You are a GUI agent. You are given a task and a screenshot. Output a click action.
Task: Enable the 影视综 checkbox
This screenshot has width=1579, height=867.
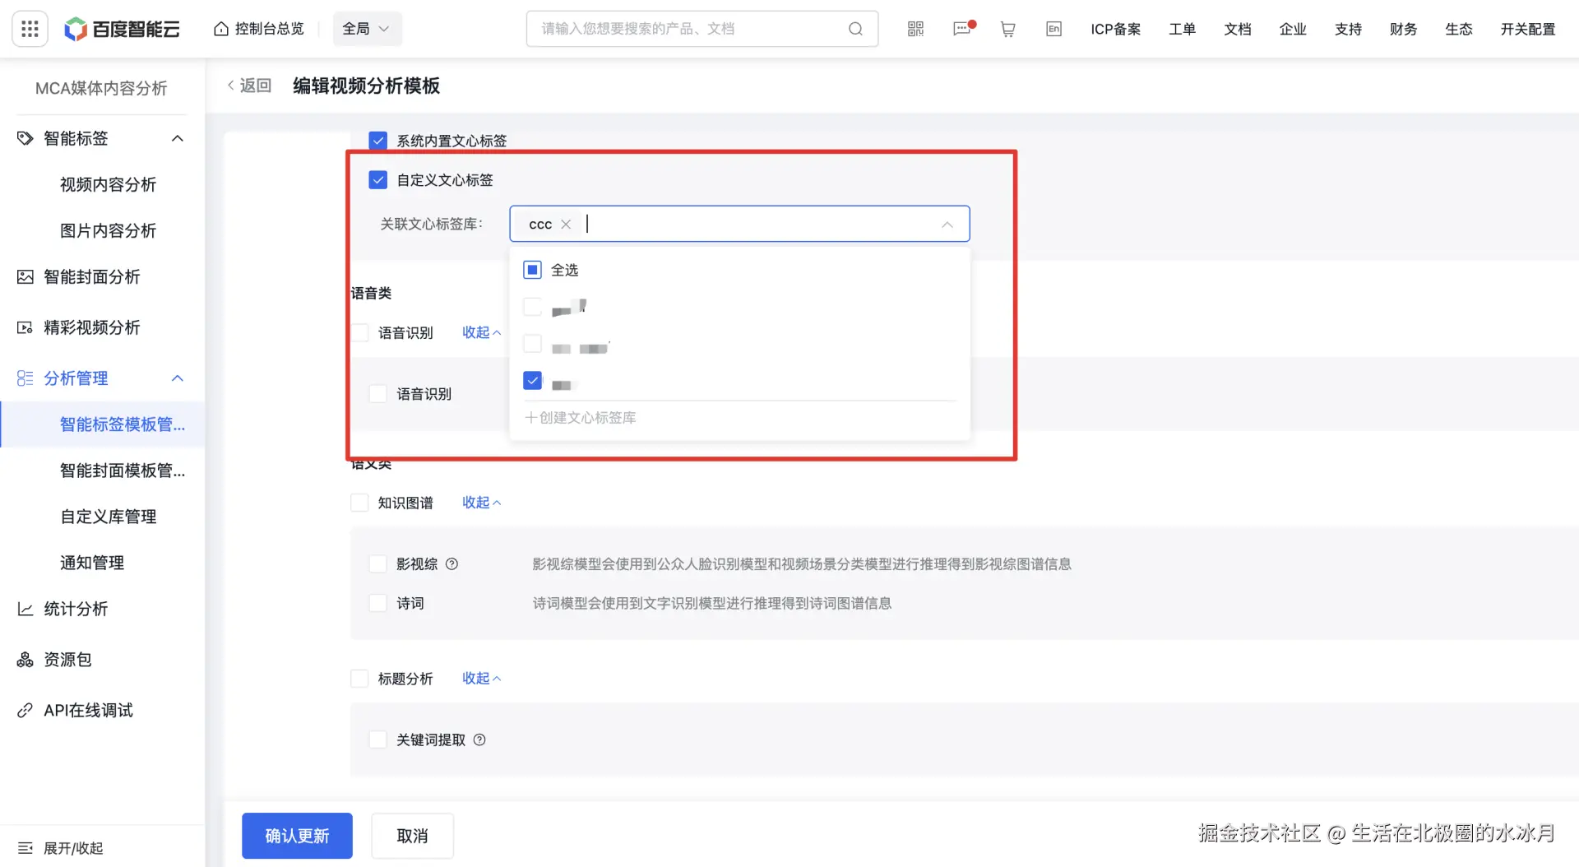point(377,563)
